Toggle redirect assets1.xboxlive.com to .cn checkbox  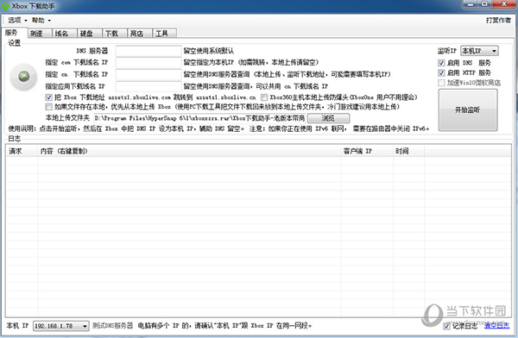point(48,97)
